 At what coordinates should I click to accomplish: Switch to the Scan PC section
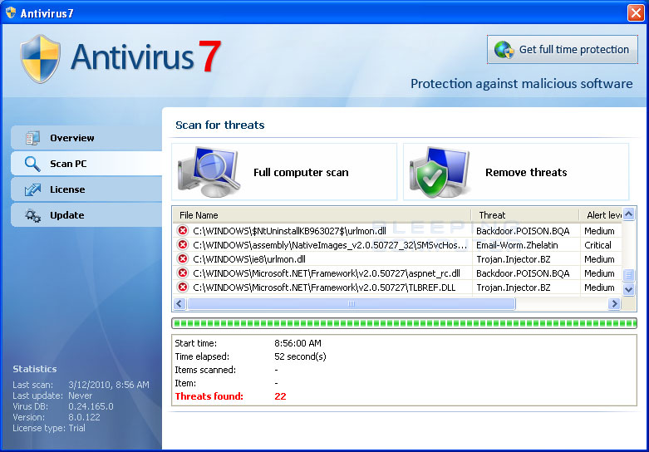(86, 164)
